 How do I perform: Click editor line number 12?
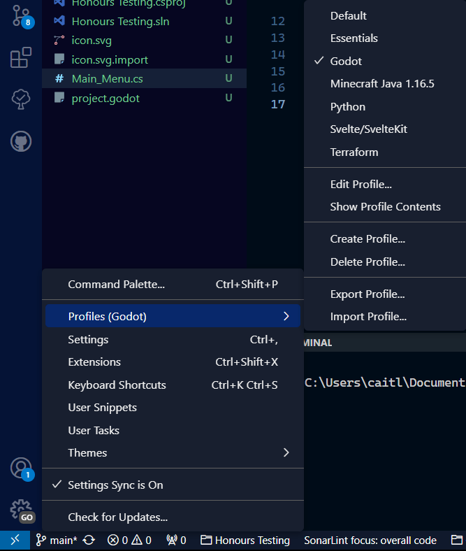[x=278, y=21]
